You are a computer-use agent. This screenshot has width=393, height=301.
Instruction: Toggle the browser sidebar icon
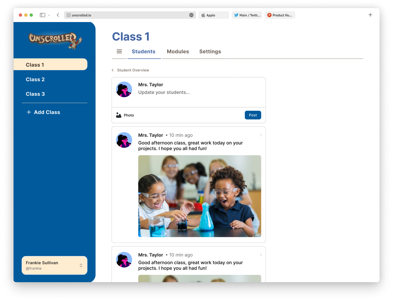click(42, 15)
